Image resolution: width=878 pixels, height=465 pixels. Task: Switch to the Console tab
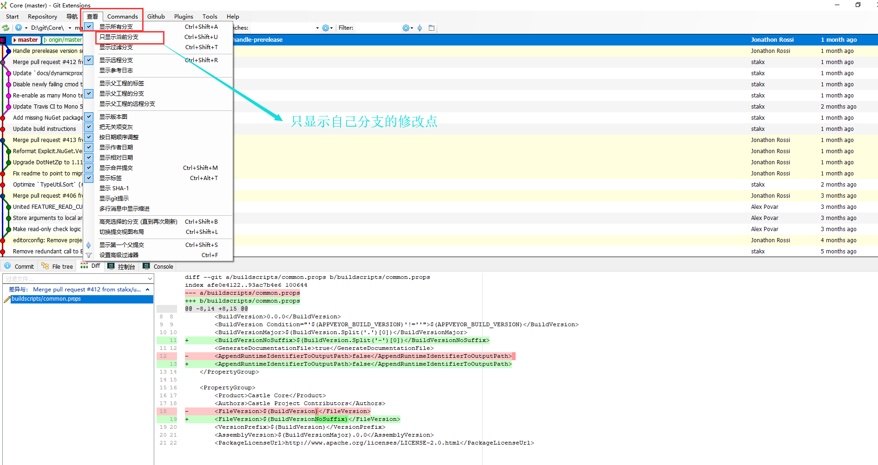[158, 266]
